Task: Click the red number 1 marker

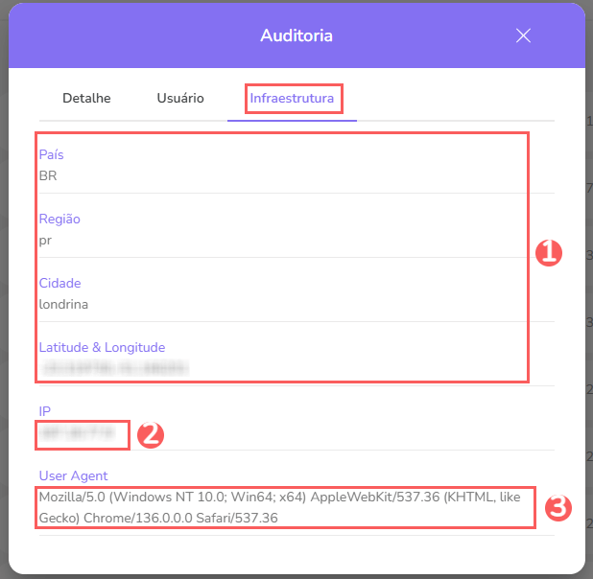Action: pyautogui.click(x=548, y=253)
